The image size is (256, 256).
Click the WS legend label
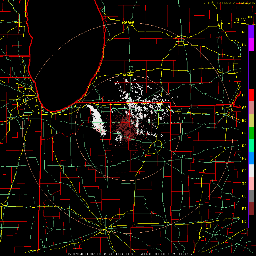[x=244, y=158]
